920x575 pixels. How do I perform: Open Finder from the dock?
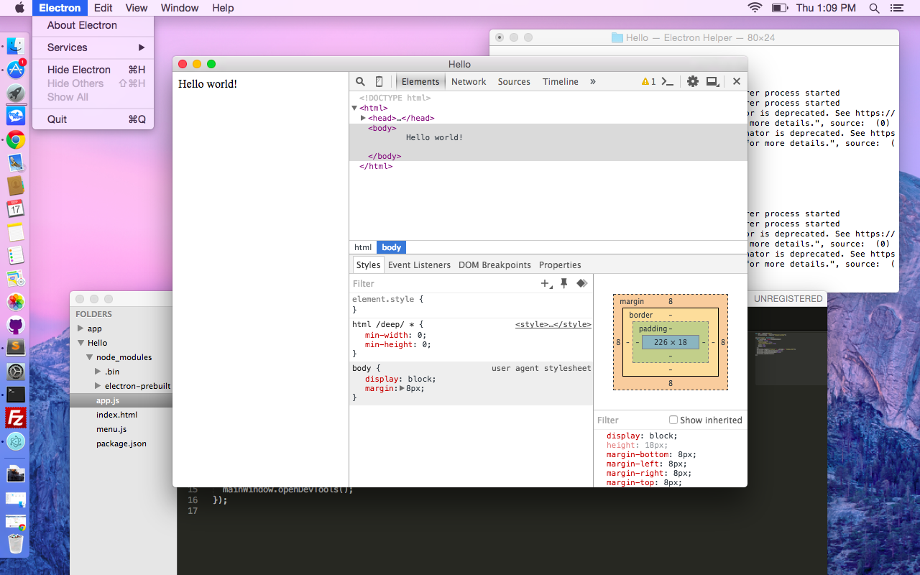pyautogui.click(x=16, y=47)
